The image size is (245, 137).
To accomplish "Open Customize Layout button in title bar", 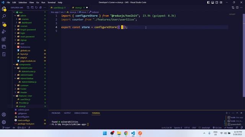I will pos(221,2).
